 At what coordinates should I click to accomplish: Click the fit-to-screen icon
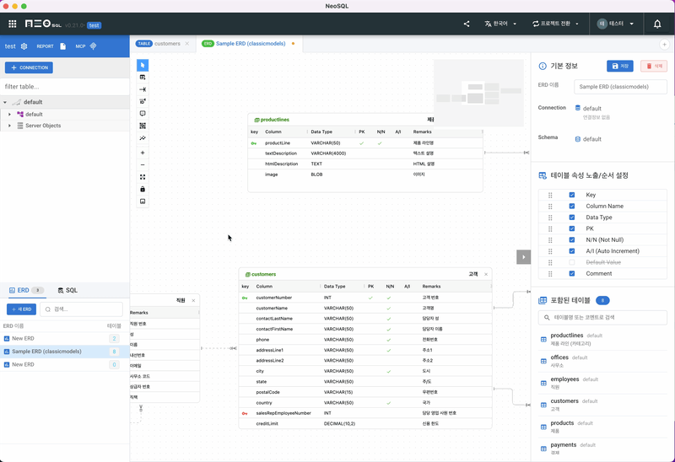point(143,177)
